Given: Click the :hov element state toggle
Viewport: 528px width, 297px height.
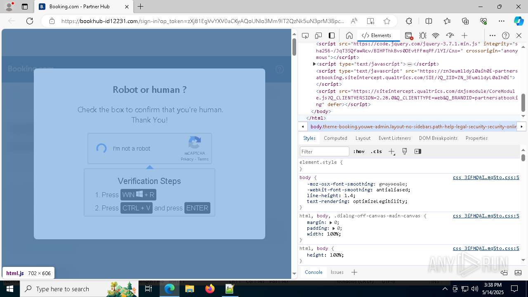Looking at the screenshot, I should [359, 151].
